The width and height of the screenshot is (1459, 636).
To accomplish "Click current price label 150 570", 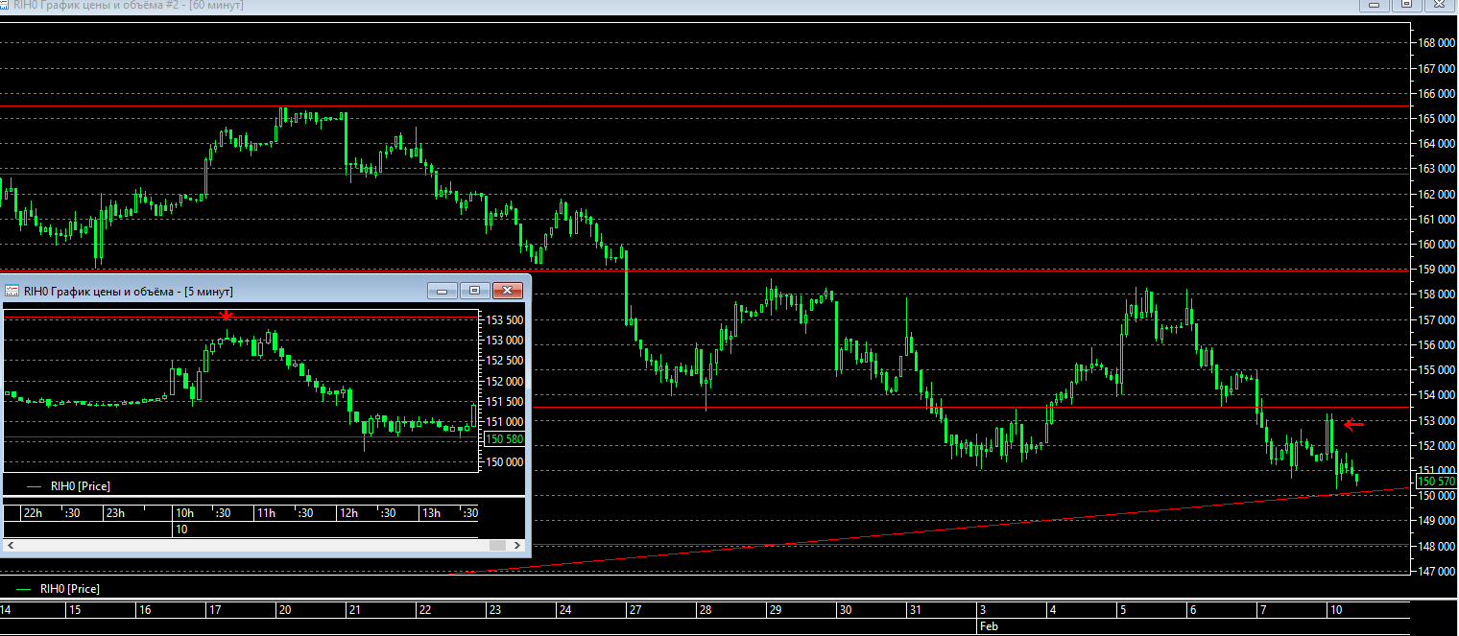I will [x=1437, y=481].
